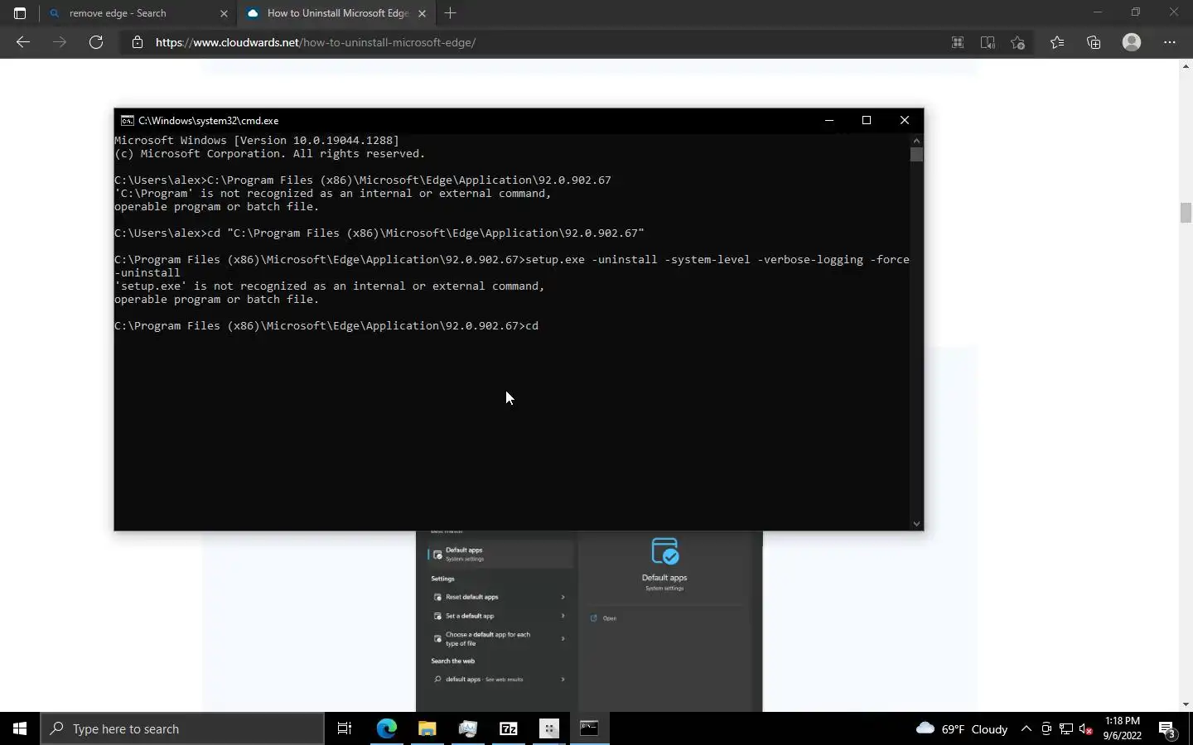This screenshot has height=745, width=1193.
Task: Click the chevron beside 'Set a default app'
Action: (x=563, y=616)
